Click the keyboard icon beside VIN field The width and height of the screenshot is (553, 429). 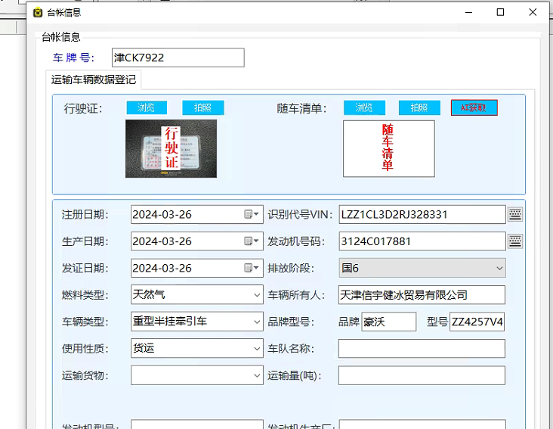(514, 214)
